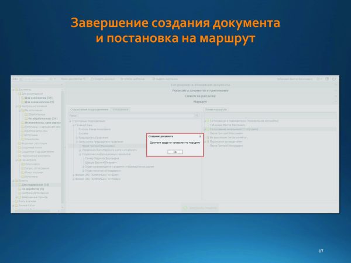Click the help icon in top-right corner

[x=335, y=79]
